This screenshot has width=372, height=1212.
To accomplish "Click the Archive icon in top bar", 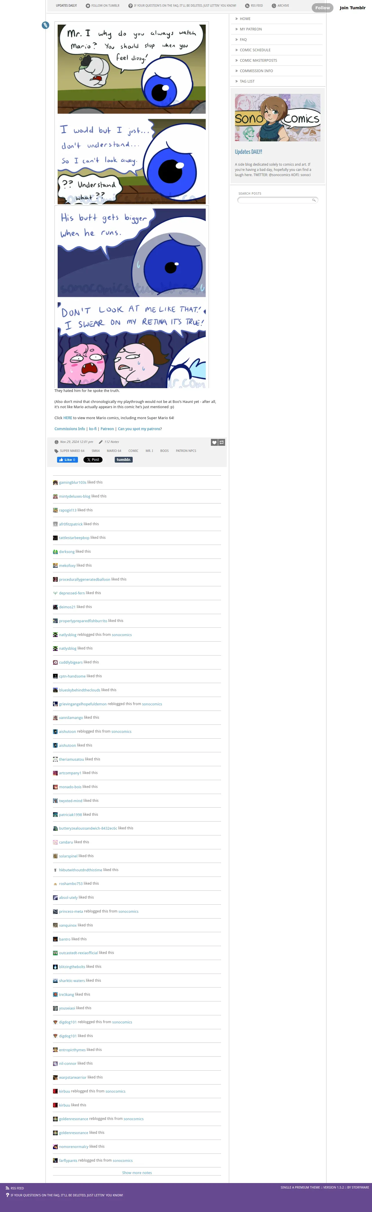I will [x=274, y=6].
